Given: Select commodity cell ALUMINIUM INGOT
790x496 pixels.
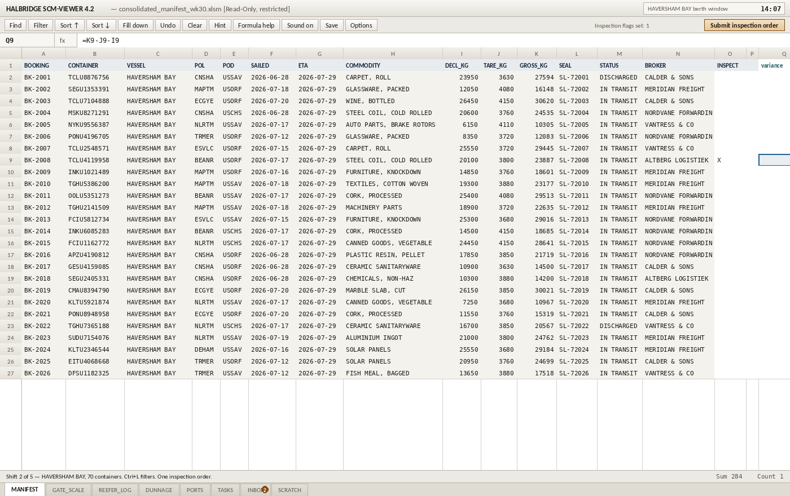Looking at the screenshot, I should [393, 338].
